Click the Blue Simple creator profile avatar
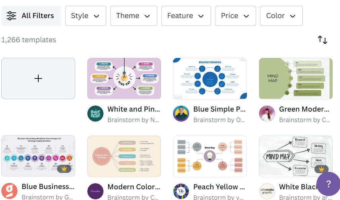This screenshot has height=200, width=340. pos(181,114)
